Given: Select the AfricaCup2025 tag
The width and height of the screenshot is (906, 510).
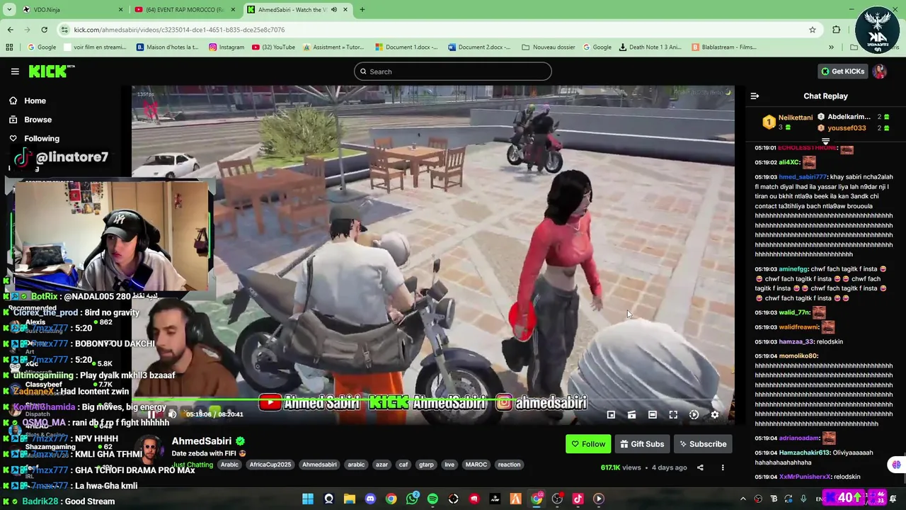Looking at the screenshot, I should coord(270,465).
